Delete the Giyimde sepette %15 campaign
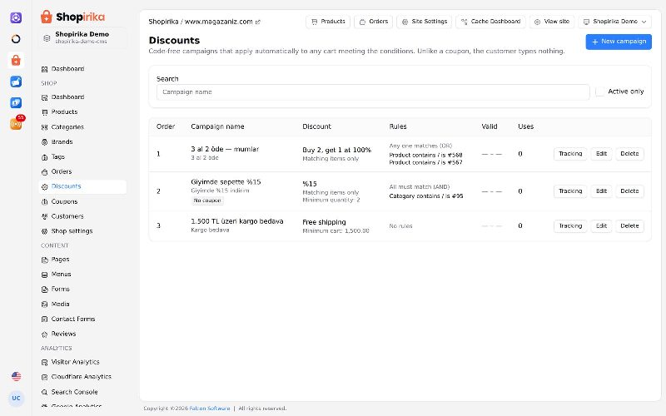This screenshot has width=666, height=416. coord(629,191)
